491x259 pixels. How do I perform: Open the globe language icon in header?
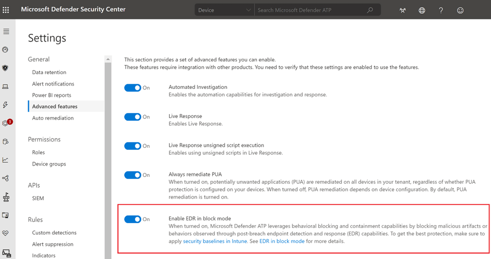pos(422,10)
